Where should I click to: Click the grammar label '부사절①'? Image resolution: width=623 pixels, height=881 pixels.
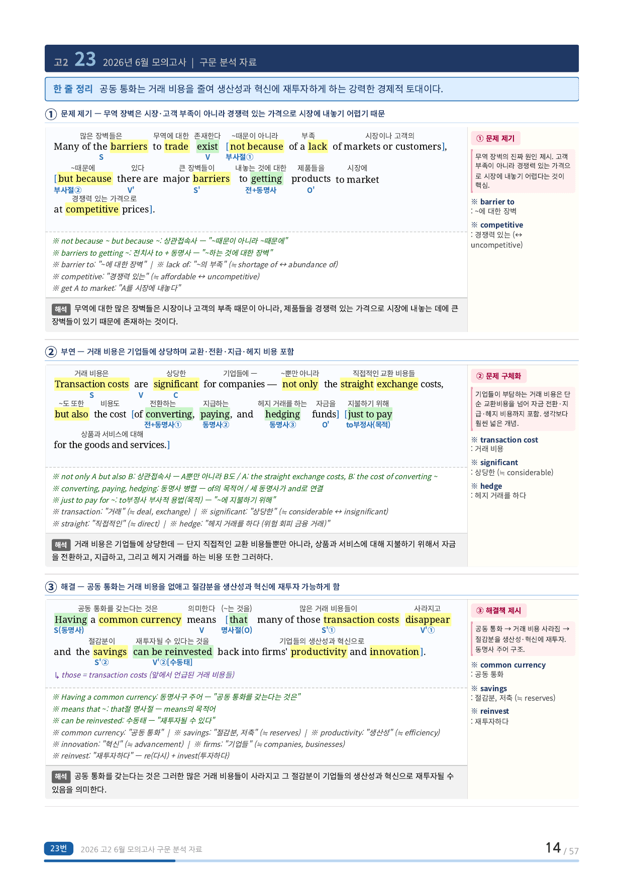tap(239, 157)
